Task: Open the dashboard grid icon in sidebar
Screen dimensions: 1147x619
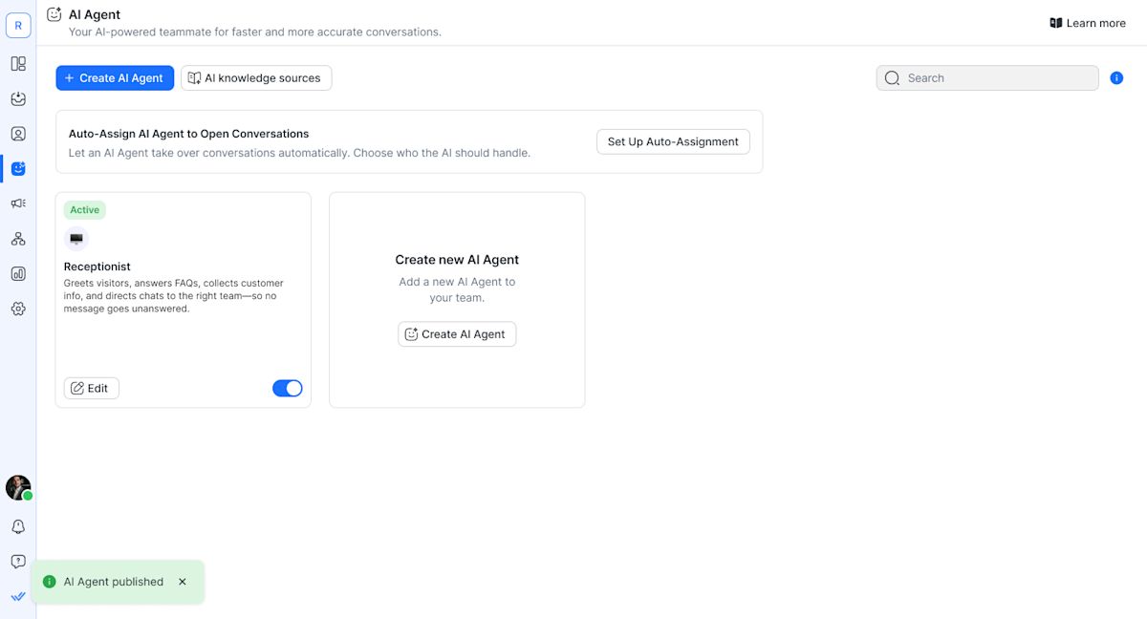Action: pos(18,64)
